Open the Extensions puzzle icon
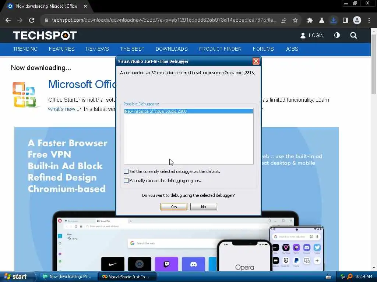 click(310, 21)
